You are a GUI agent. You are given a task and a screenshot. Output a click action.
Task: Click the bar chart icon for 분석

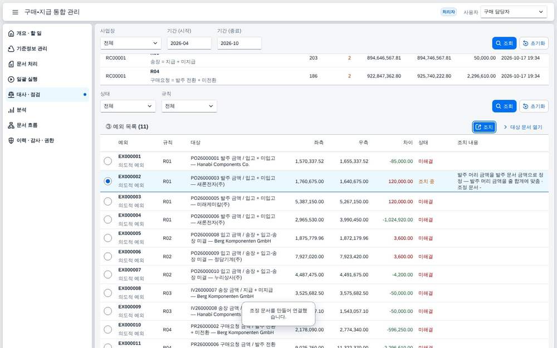pyautogui.click(x=11, y=110)
